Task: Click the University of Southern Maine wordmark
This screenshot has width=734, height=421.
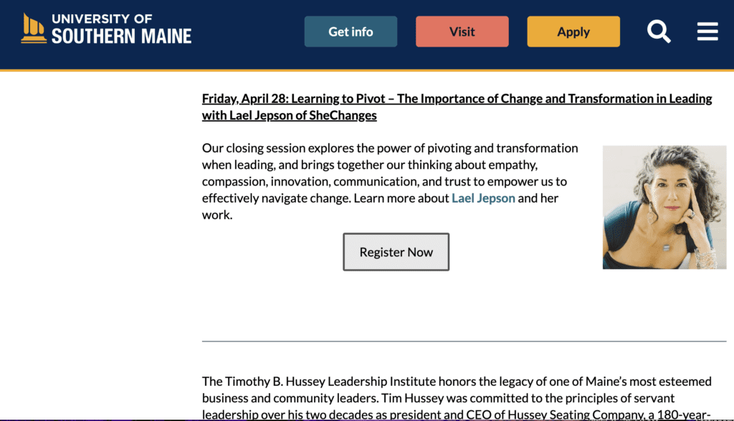Action: point(121,29)
